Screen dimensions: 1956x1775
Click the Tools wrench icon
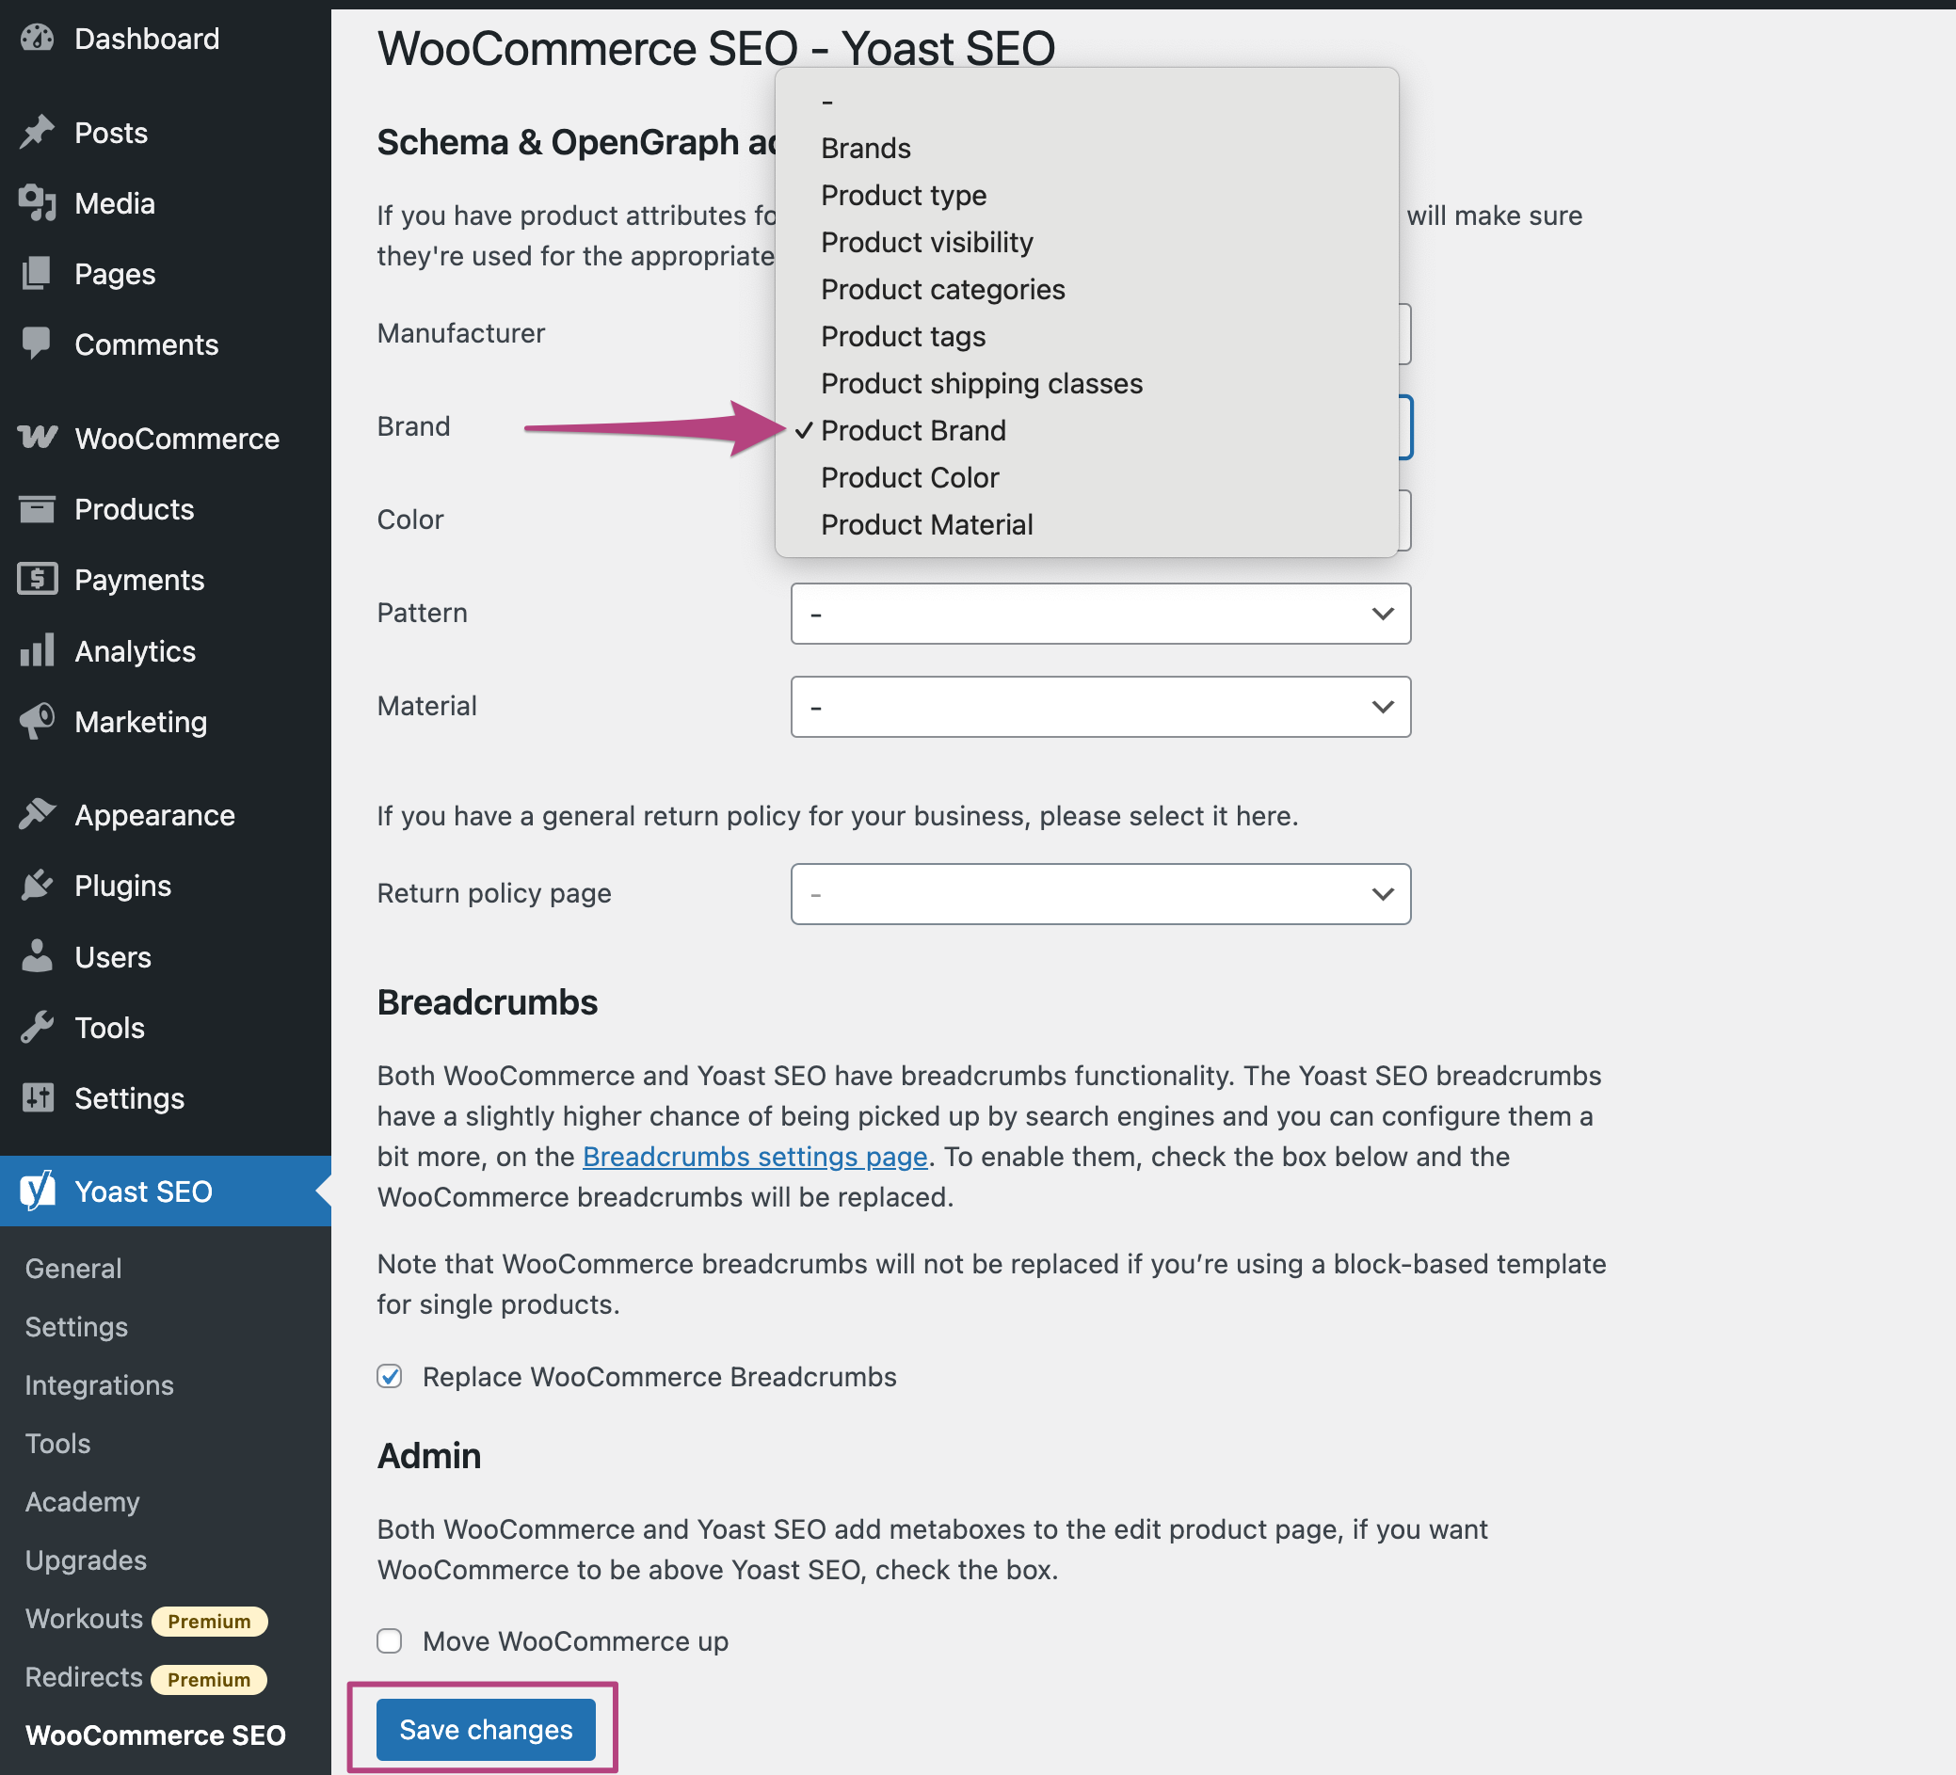pyautogui.click(x=37, y=1027)
